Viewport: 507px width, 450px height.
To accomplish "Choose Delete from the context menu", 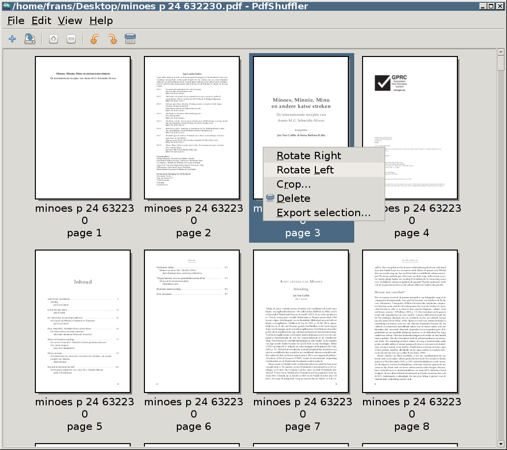I will point(293,198).
